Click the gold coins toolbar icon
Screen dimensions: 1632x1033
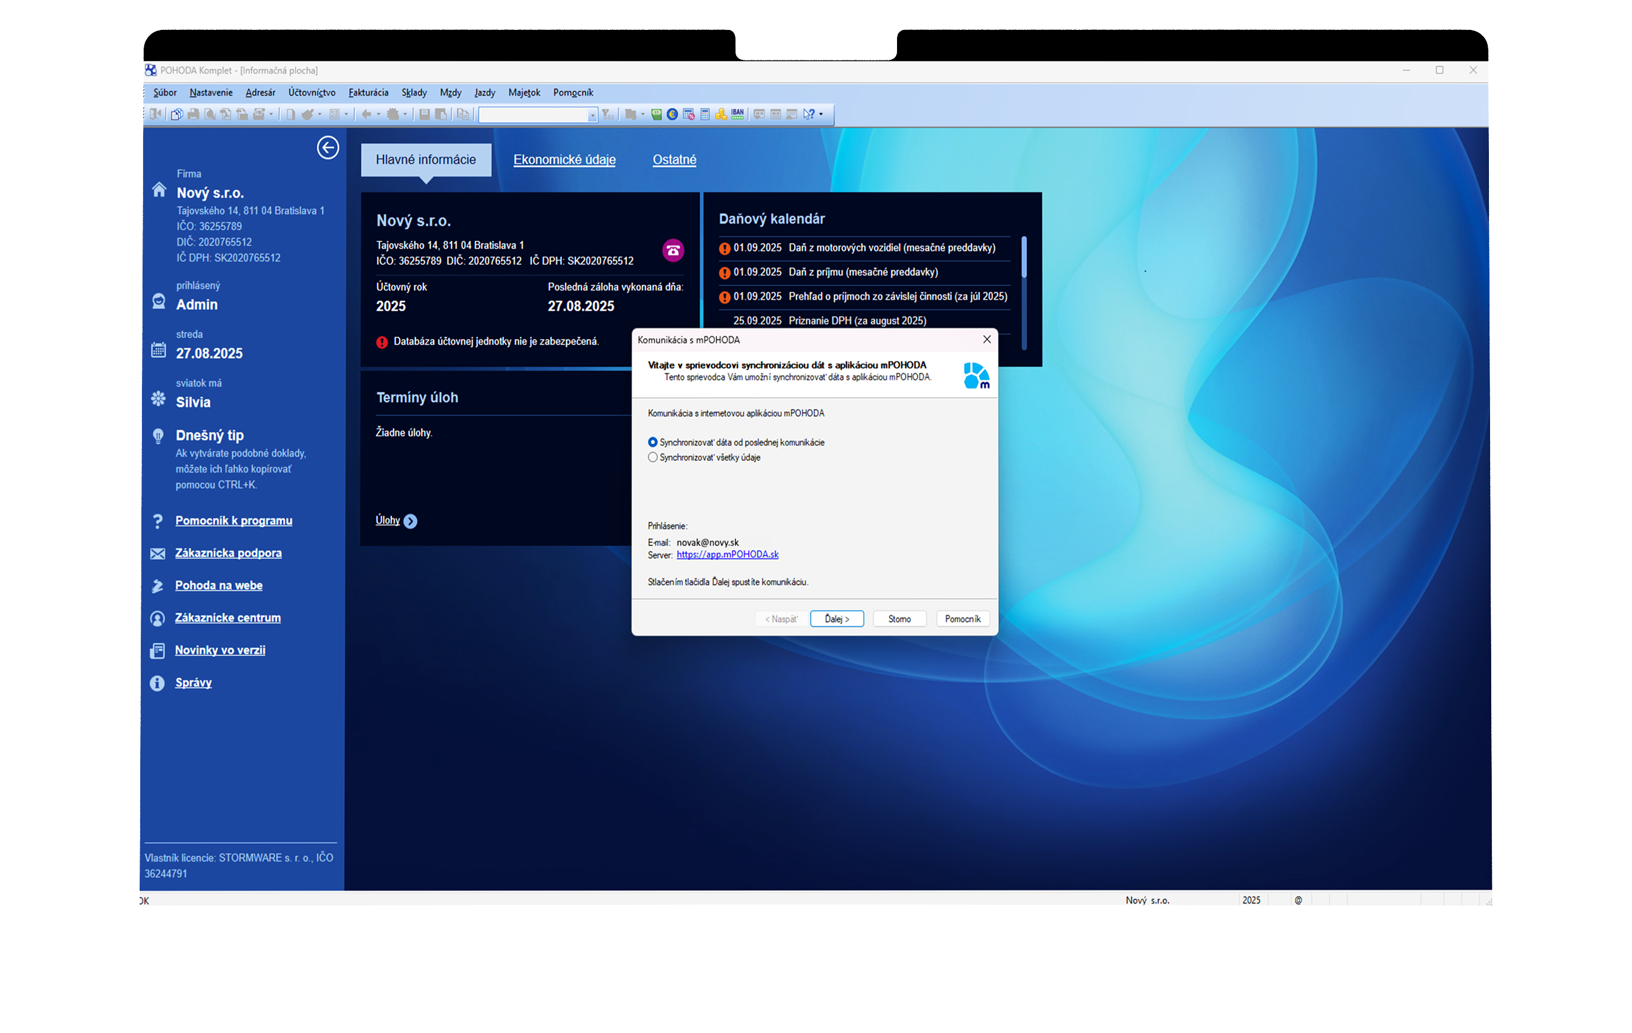[x=721, y=114]
